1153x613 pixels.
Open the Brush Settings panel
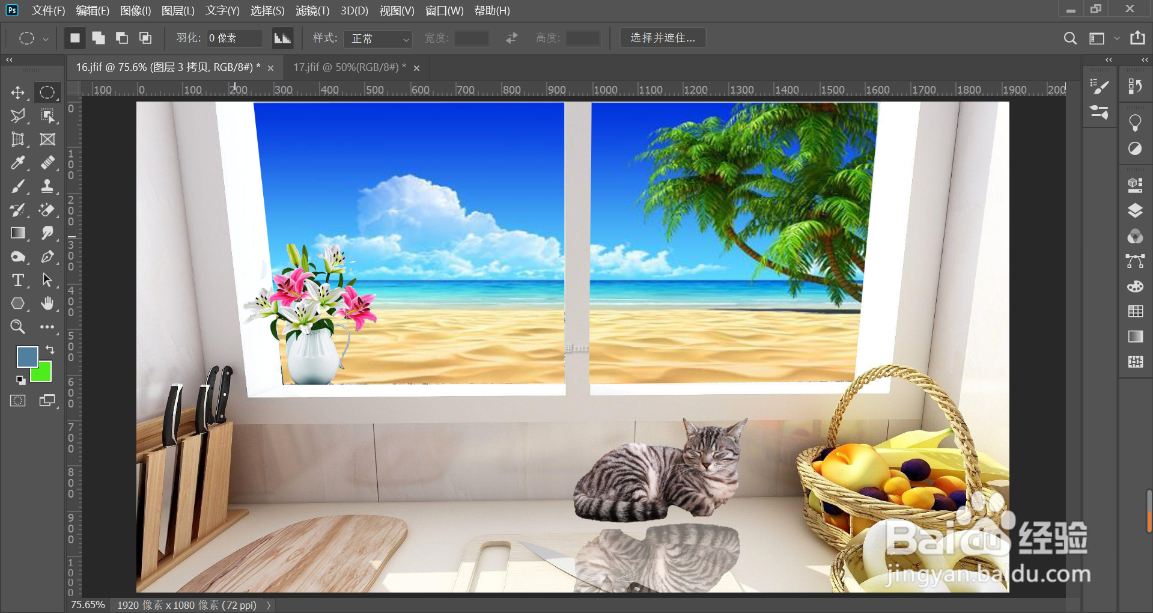coord(1100,87)
